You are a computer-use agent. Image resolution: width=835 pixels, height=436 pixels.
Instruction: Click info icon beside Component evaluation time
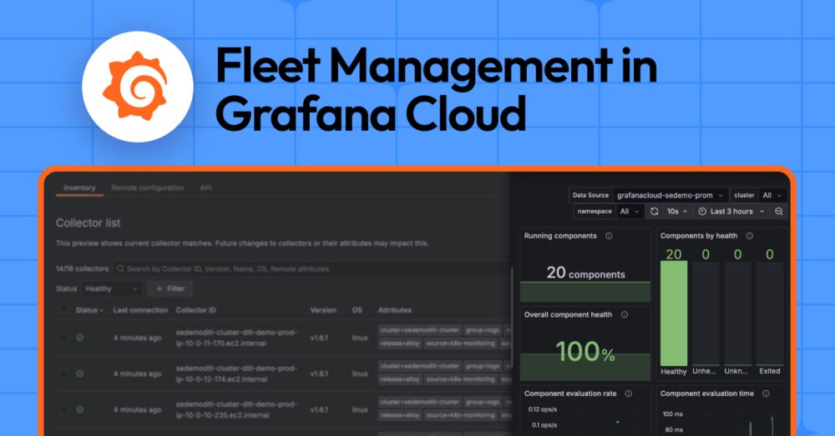[766, 393]
